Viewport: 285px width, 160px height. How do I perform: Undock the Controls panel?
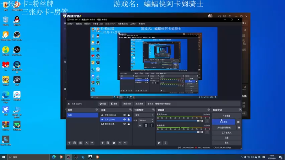[240, 110]
